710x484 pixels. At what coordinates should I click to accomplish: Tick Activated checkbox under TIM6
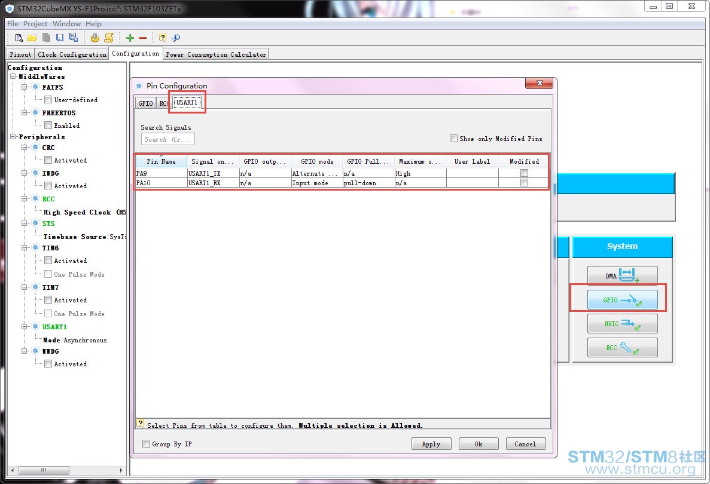coord(48,261)
